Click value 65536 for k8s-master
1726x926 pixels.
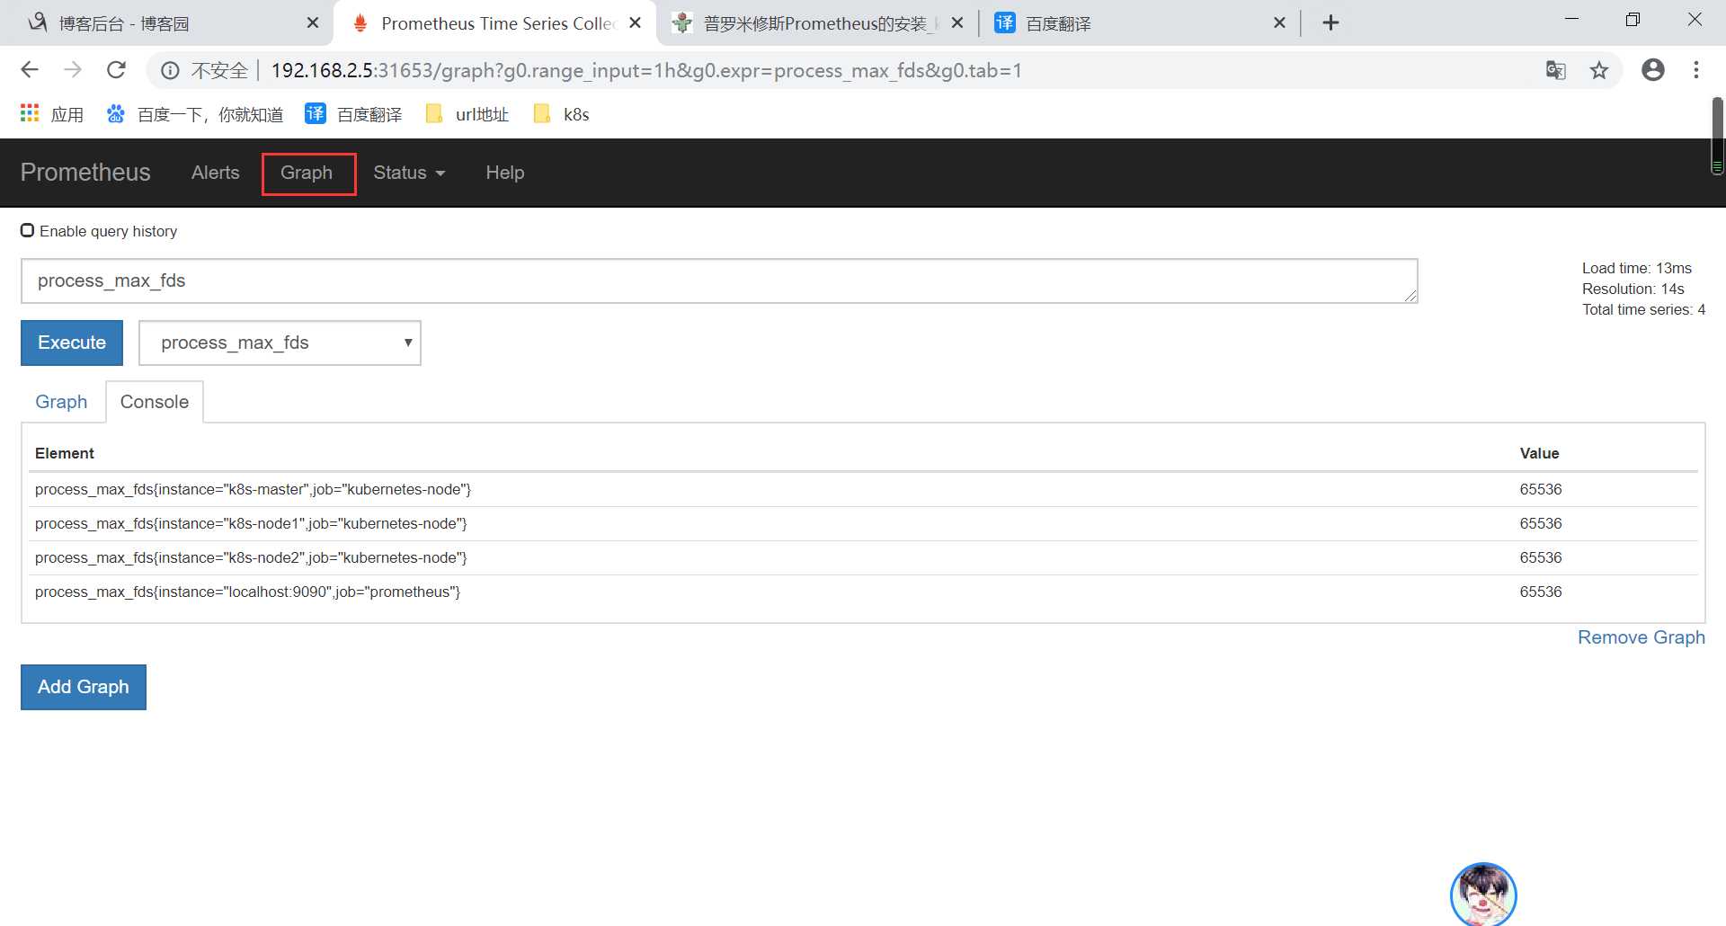[1541, 489]
